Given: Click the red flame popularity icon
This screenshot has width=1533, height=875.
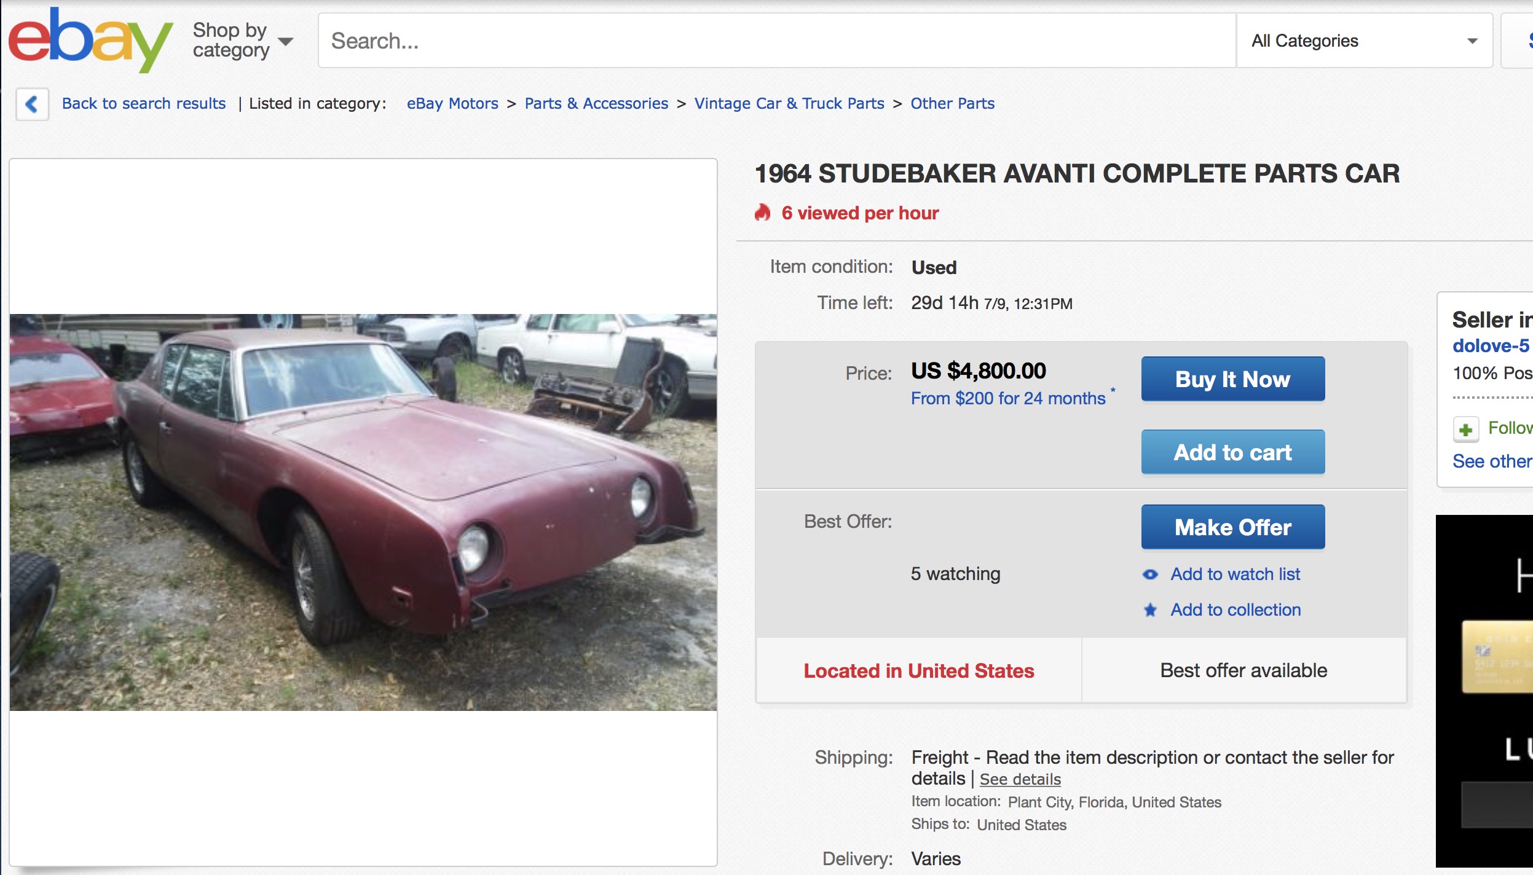Looking at the screenshot, I should (763, 213).
